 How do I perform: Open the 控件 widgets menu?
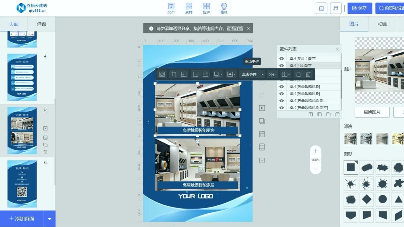[x=207, y=8]
